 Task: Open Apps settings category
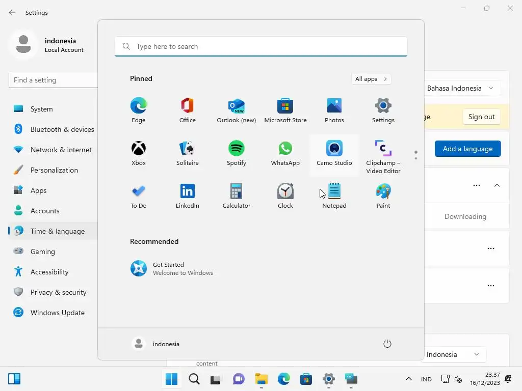coord(53,190)
